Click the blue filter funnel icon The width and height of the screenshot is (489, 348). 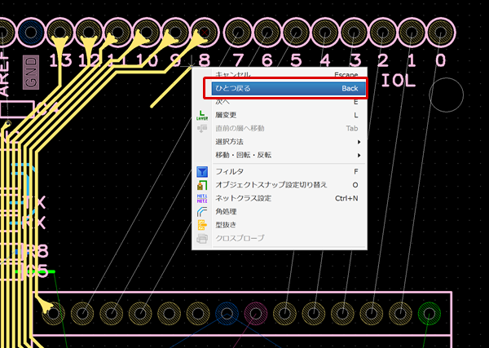coord(202,171)
